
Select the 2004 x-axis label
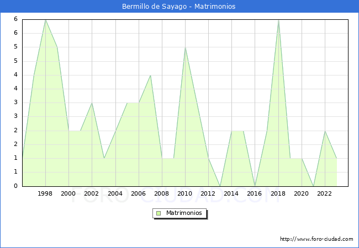[115, 193]
